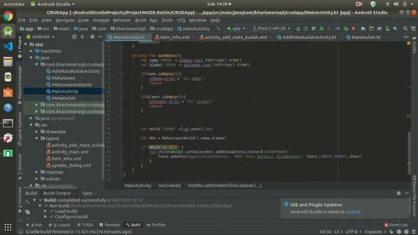Open the Logcat tool window button
The width and height of the screenshot is (418, 235).
(60, 225)
